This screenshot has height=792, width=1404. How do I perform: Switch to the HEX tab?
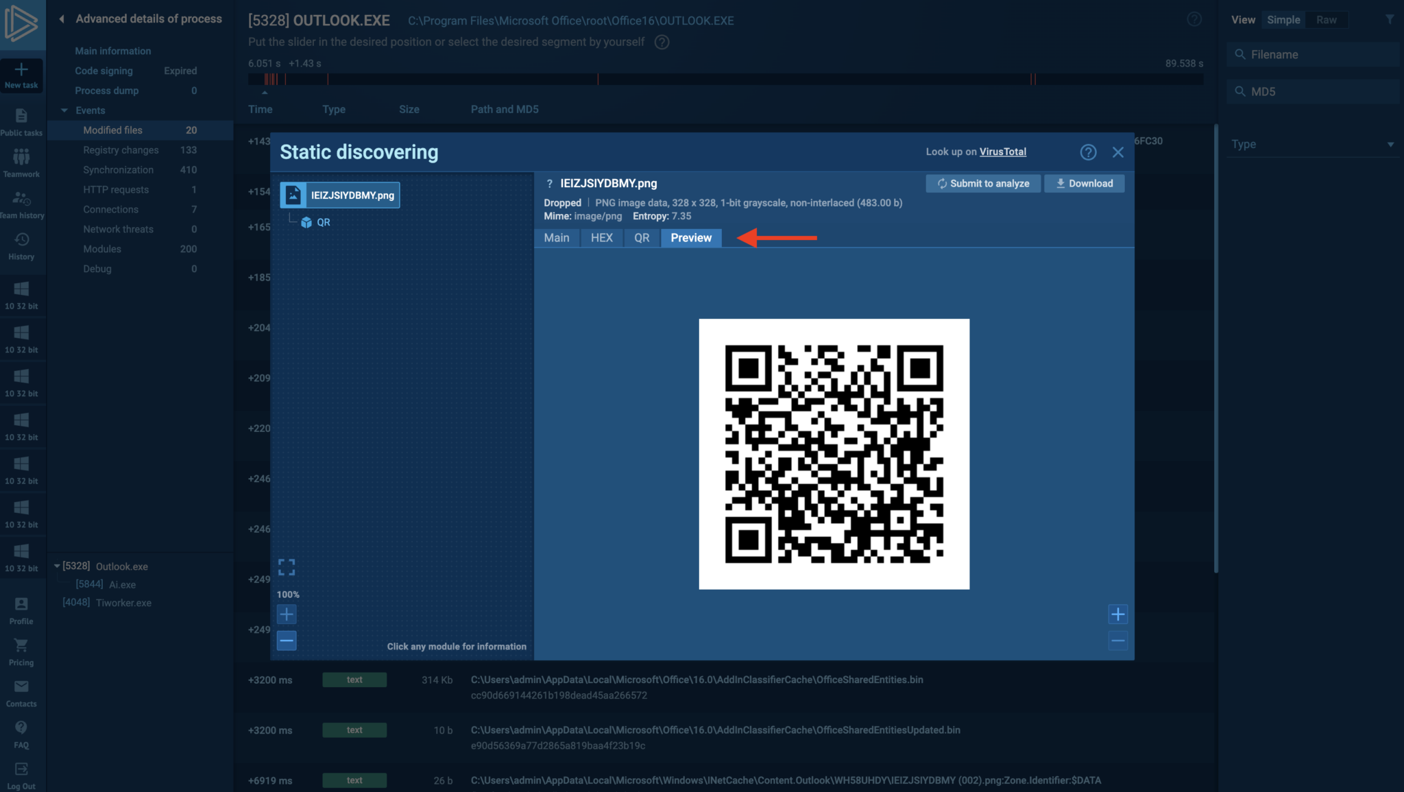pos(601,238)
